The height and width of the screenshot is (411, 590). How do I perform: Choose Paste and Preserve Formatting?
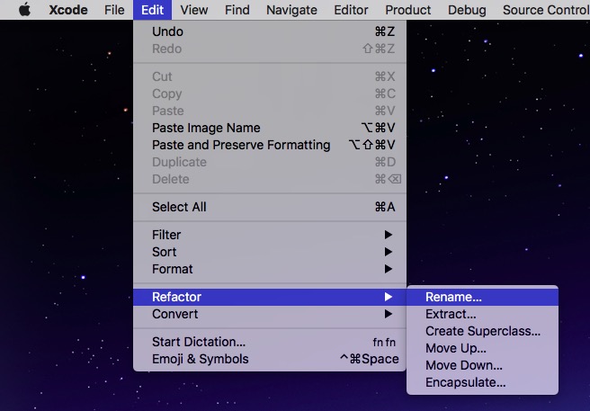270,145
